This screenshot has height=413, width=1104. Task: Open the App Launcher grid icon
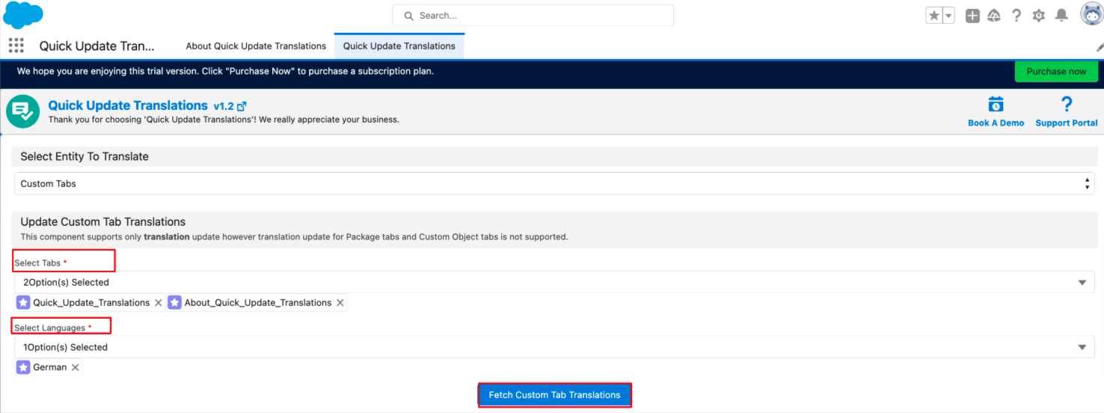click(x=16, y=45)
